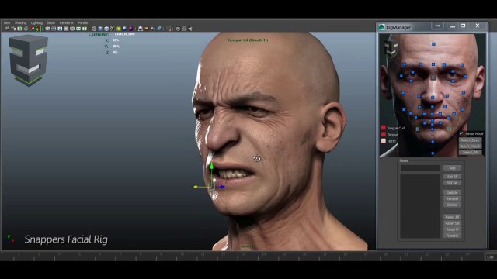Click the Select Camera icon in panel toolbar

8,29
